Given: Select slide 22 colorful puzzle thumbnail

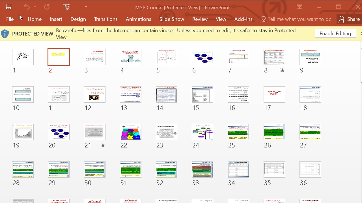Looking at the screenshot, I should 131,132.
